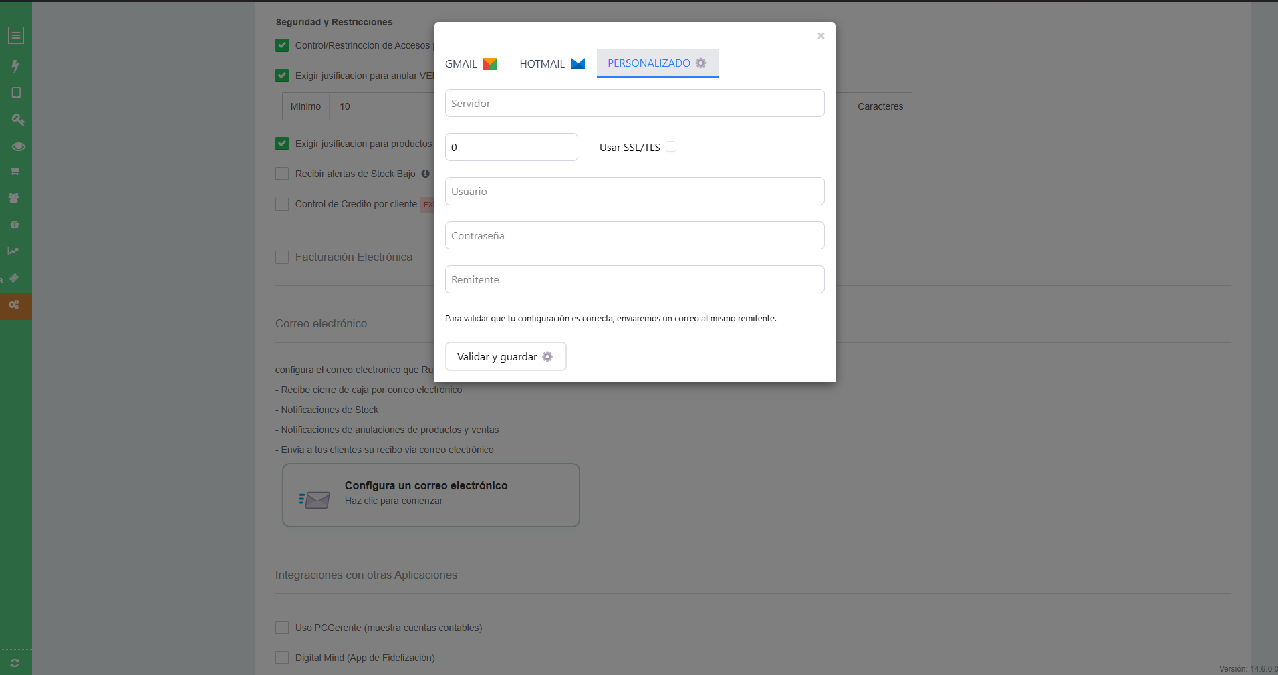
Task: Focus the Remitente input field
Action: click(635, 279)
